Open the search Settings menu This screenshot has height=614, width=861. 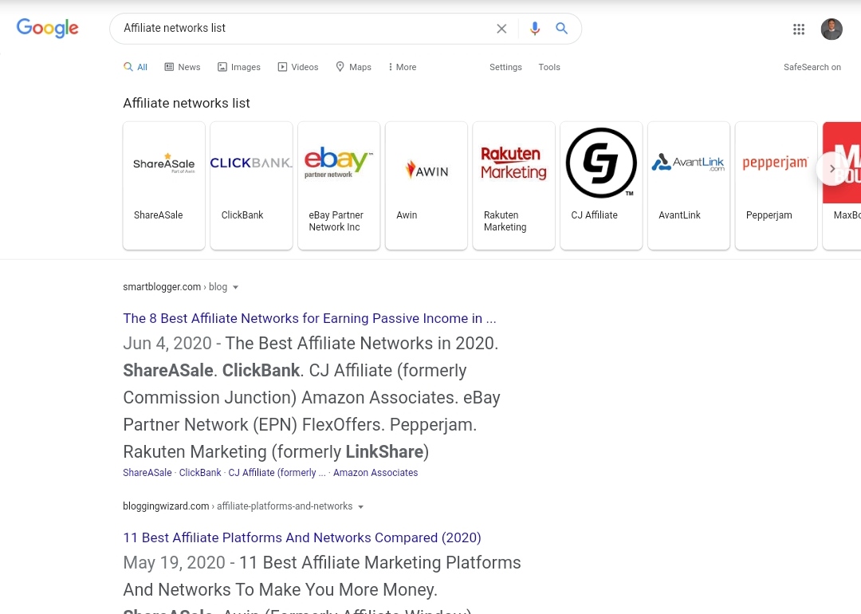[505, 67]
